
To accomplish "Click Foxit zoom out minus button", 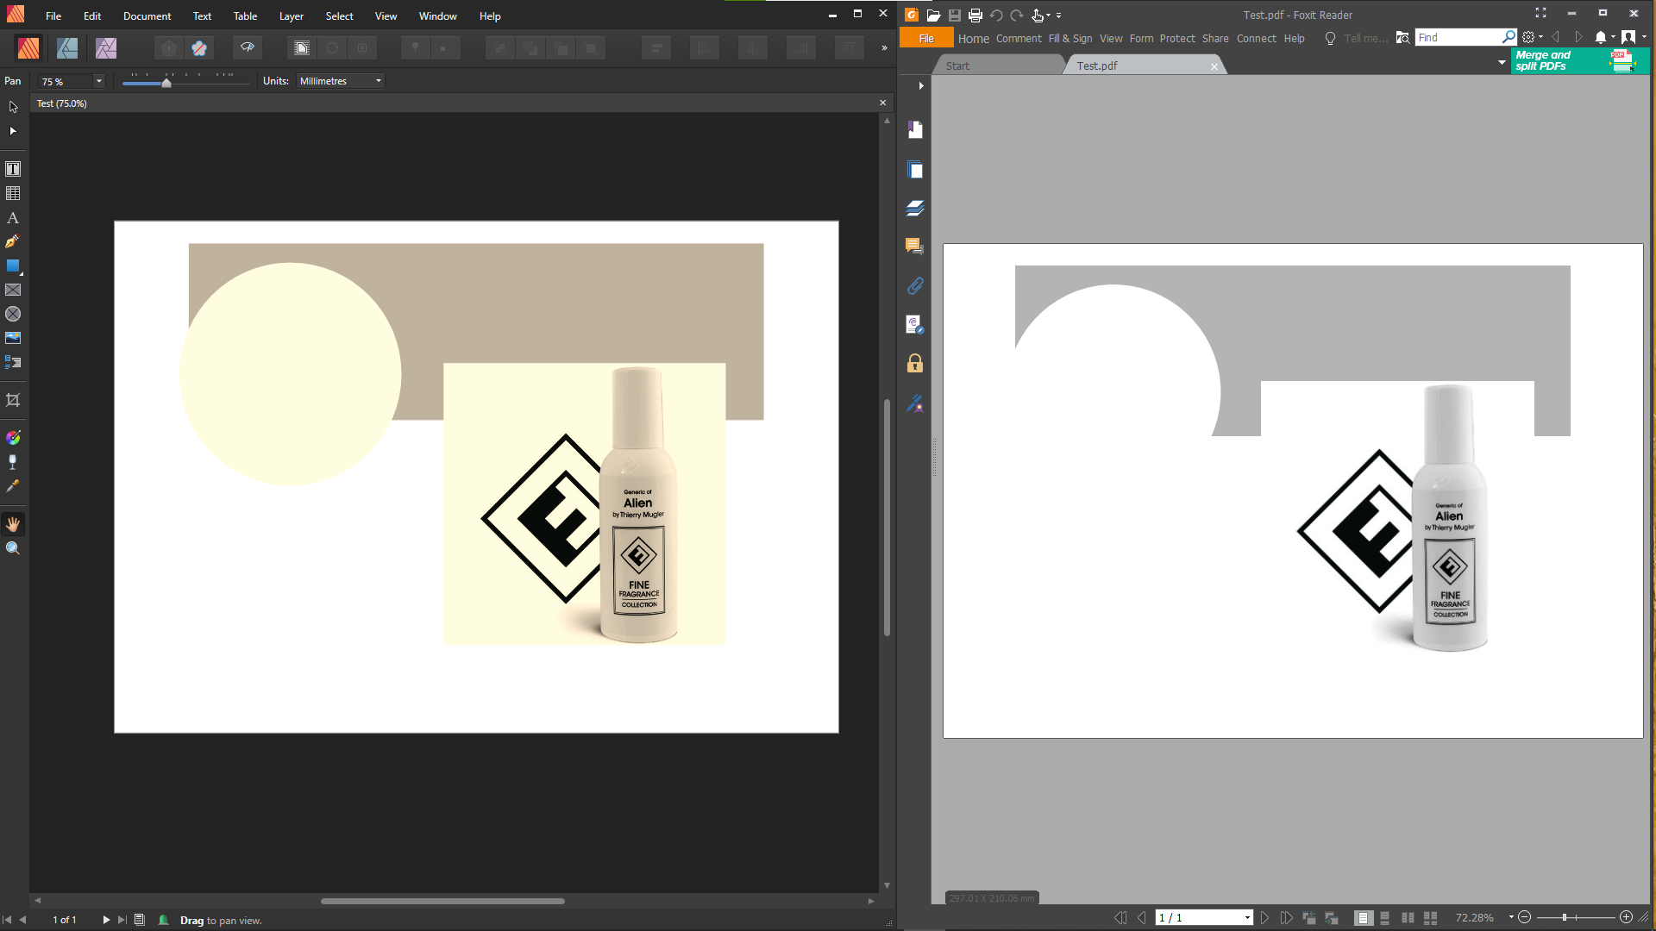I will (x=1524, y=917).
